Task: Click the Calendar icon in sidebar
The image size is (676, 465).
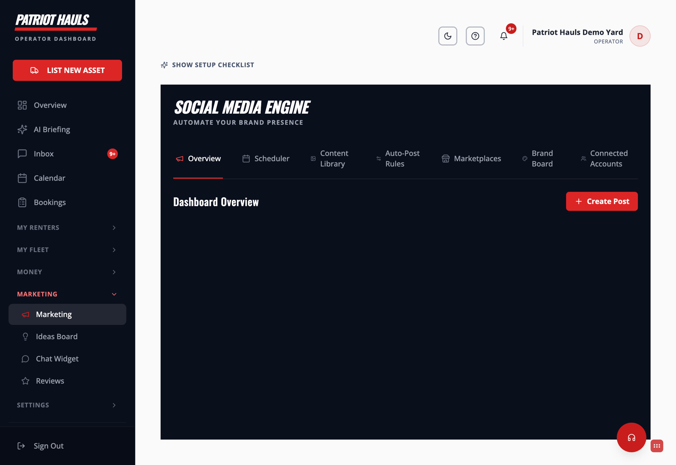Action: (22, 178)
